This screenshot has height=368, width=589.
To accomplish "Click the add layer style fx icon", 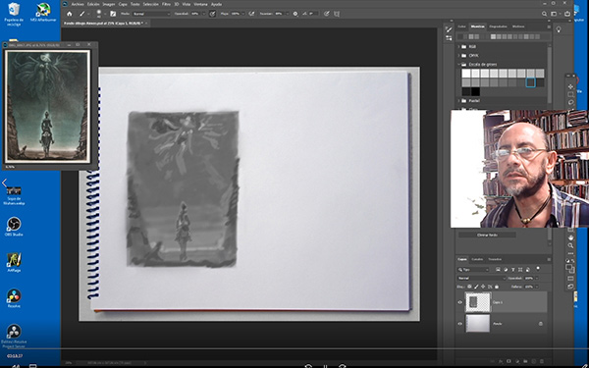I will pos(501,361).
